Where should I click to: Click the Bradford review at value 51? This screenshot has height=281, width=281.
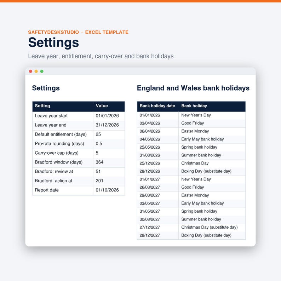98,172
